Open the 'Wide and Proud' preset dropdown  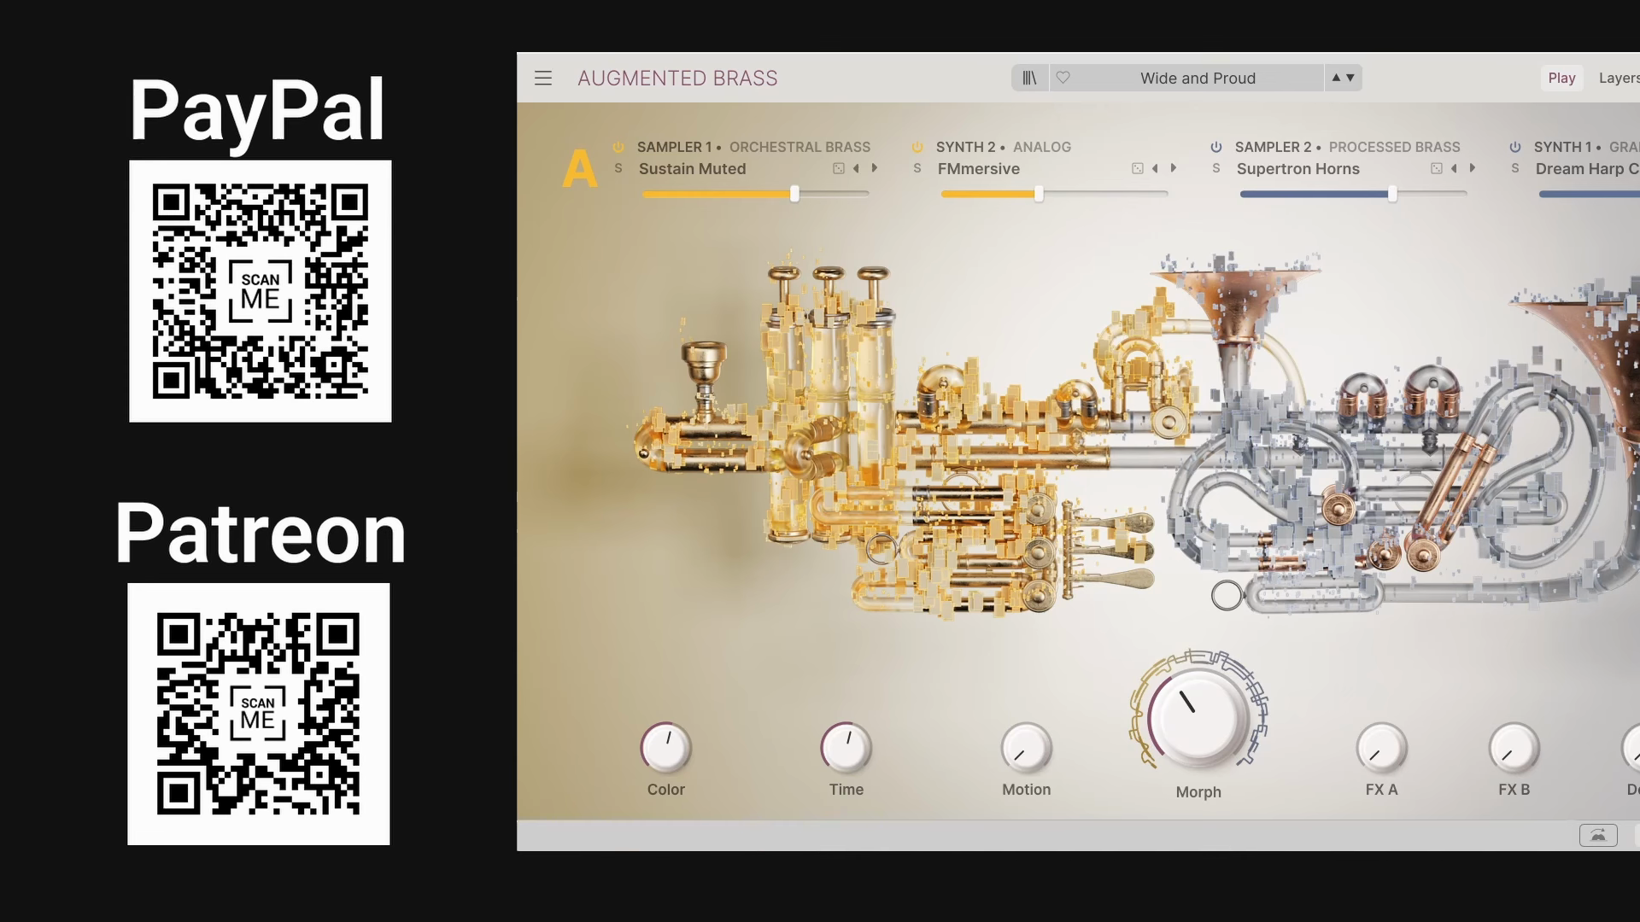pos(1197,78)
